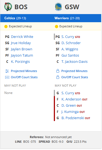Open the starting PG S. Curry link

(68, 37)
